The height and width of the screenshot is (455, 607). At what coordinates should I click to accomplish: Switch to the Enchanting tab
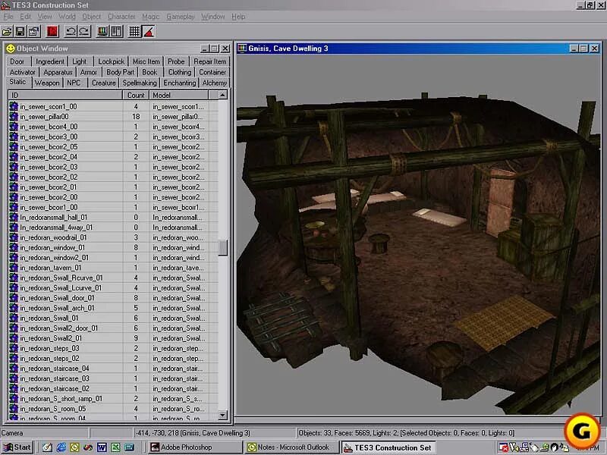[180, 83]
